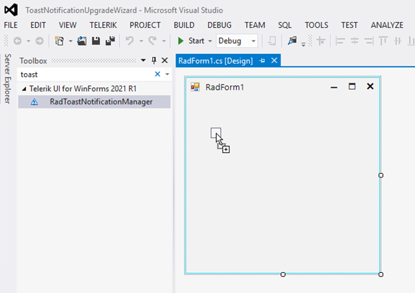Click the New Project toolbar icon
Image resolution: width=415 pixels, height=293 pixels.
(x=59, y=41)
